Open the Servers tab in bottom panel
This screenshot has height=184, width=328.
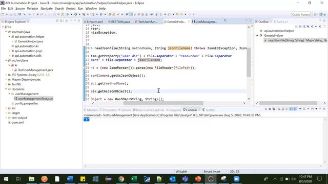tap(125, 110)
